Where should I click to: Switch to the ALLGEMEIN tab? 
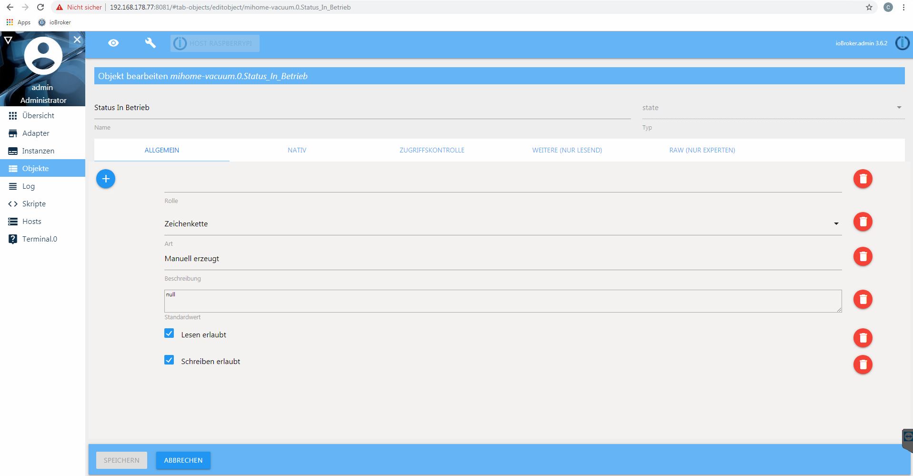point(162,150)
